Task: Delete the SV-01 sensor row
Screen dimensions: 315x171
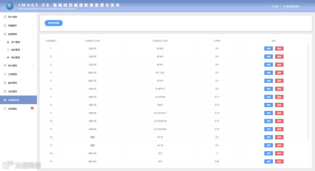Action: point(279,137)
